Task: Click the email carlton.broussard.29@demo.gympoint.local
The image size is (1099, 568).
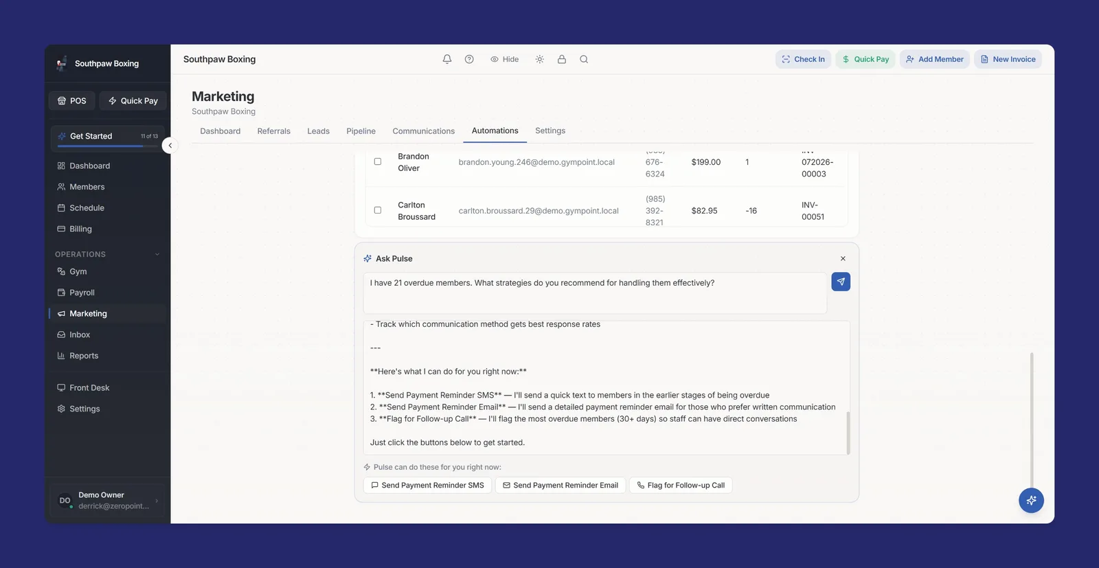Action: coord(539,211)
